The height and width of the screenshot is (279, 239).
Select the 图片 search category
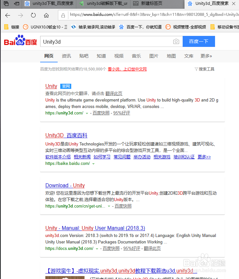[x=154, y=56]
